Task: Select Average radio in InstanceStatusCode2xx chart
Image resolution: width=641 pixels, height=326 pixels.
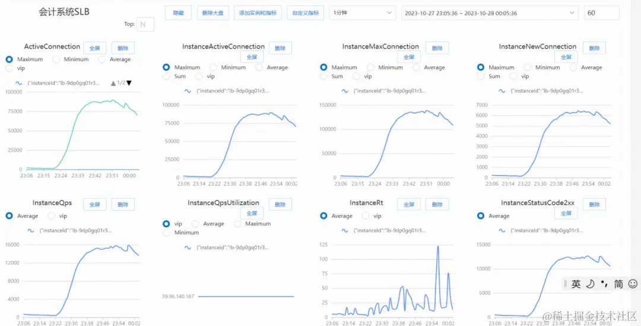Action: (x=481, y=215)
